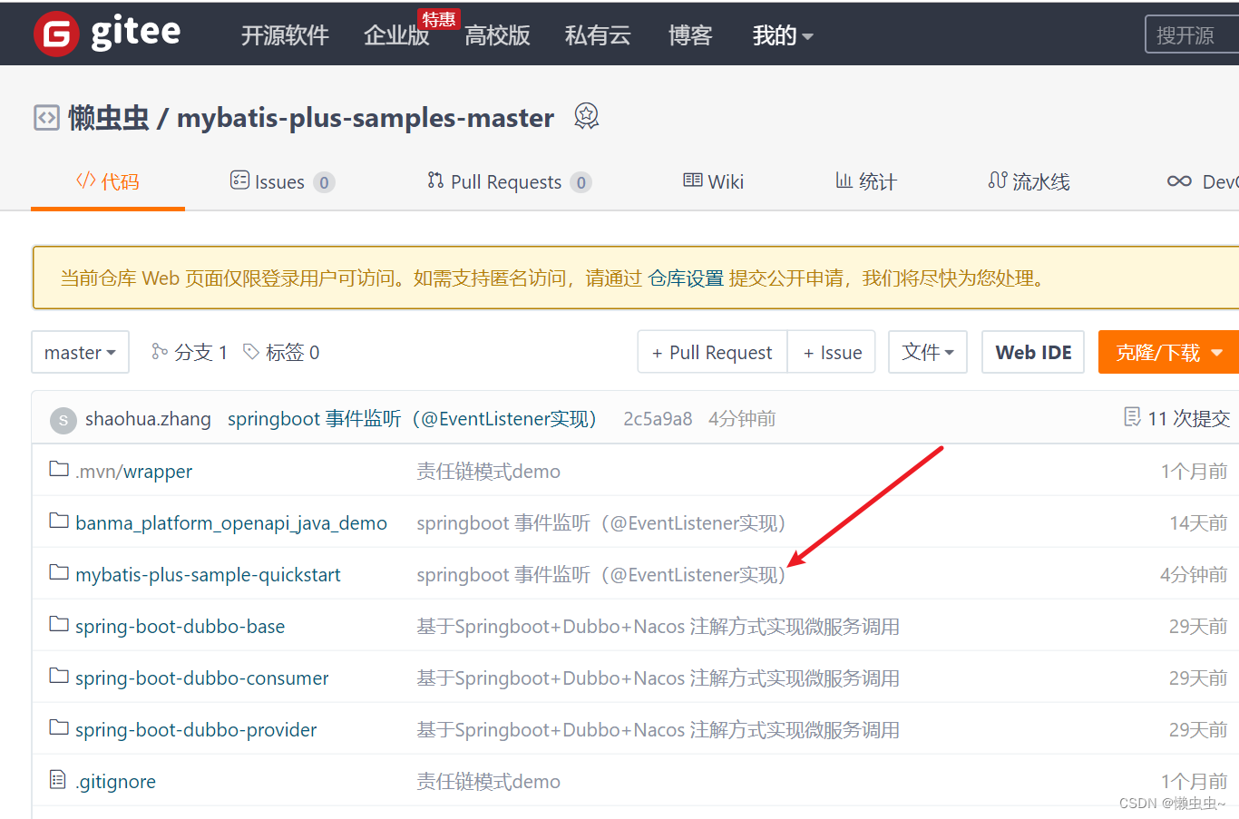This screenshot has width=1239, height=819.
Task: Open 高校版 in the top navigation
Action: coord(497,35)
